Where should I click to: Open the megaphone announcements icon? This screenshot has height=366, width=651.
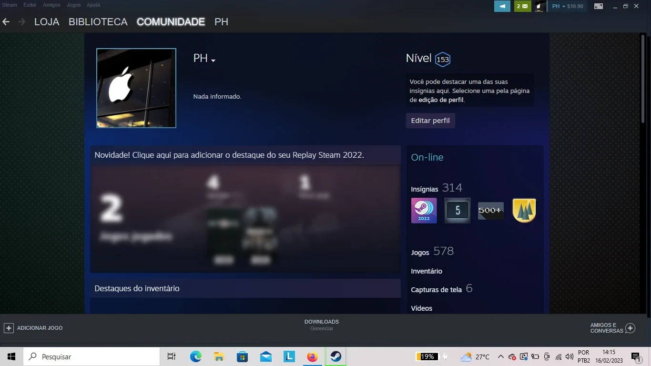click(x=502, y=6)
